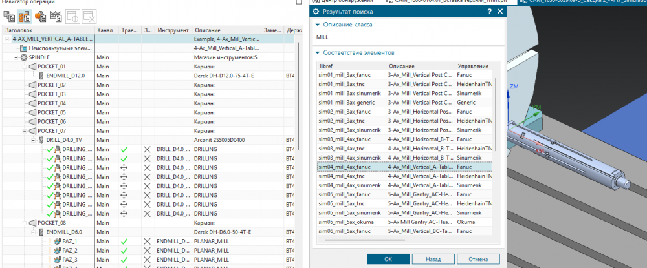Switch to Program Order view icon

click(10, 16)
